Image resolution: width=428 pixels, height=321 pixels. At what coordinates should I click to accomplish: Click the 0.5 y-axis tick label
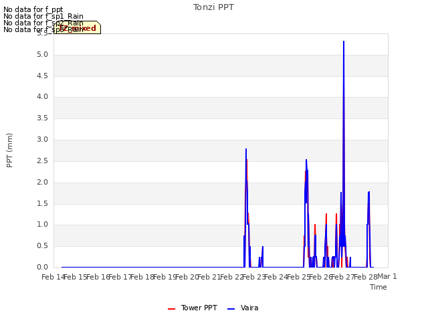[x=42, y=246]
